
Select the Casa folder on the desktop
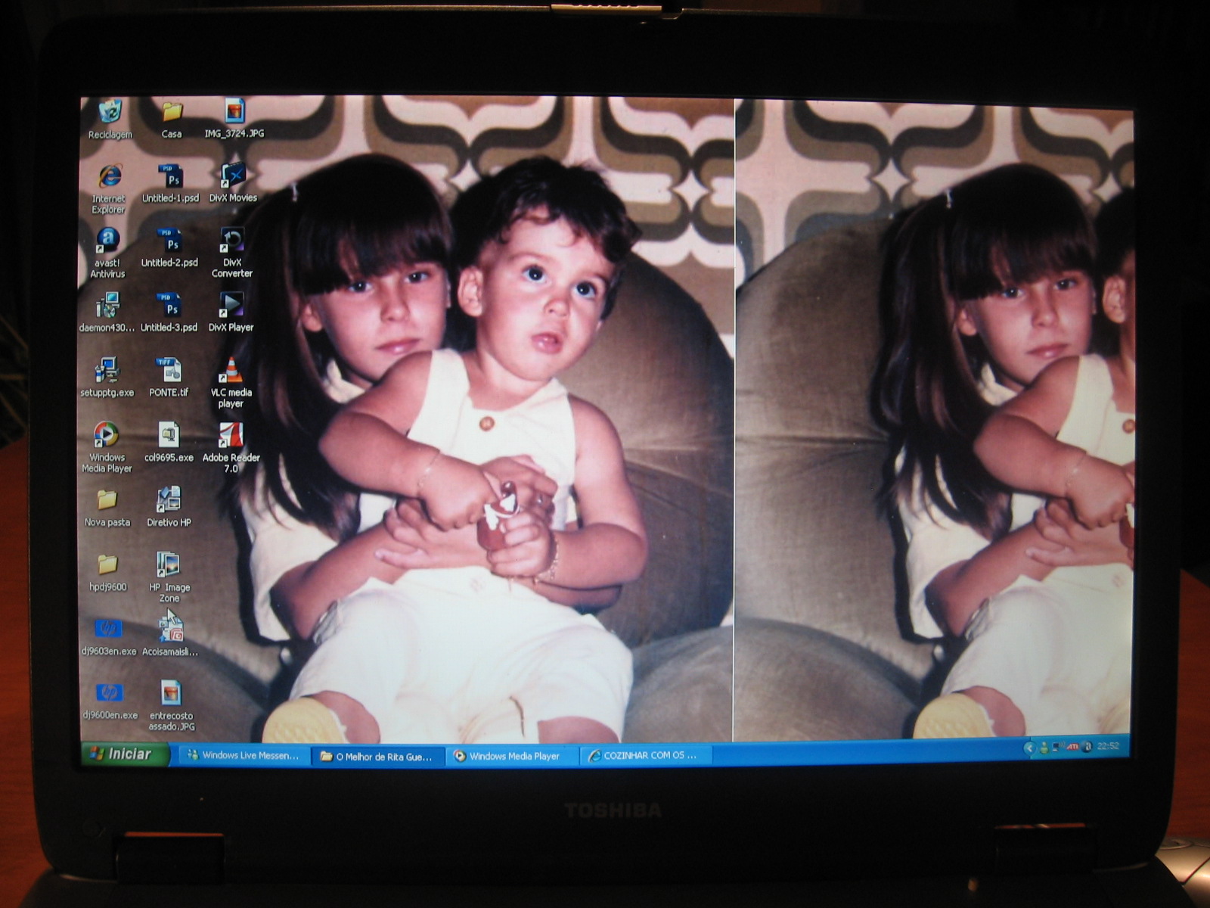pyautogui.click(x=172, y=119)
